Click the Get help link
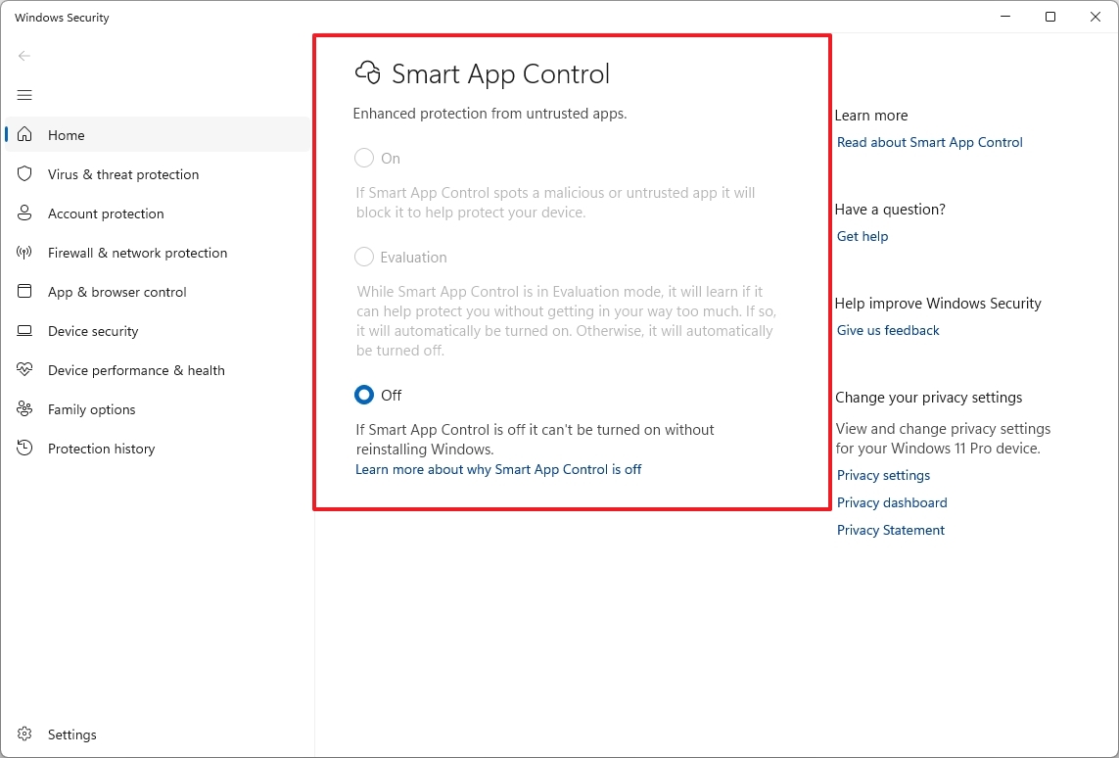The height and width of the screenshot is (758, 1119). pyautogui.click(x=862, y=236)
